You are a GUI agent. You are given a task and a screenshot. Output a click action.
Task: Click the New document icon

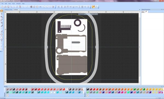[x=2, y=7]
